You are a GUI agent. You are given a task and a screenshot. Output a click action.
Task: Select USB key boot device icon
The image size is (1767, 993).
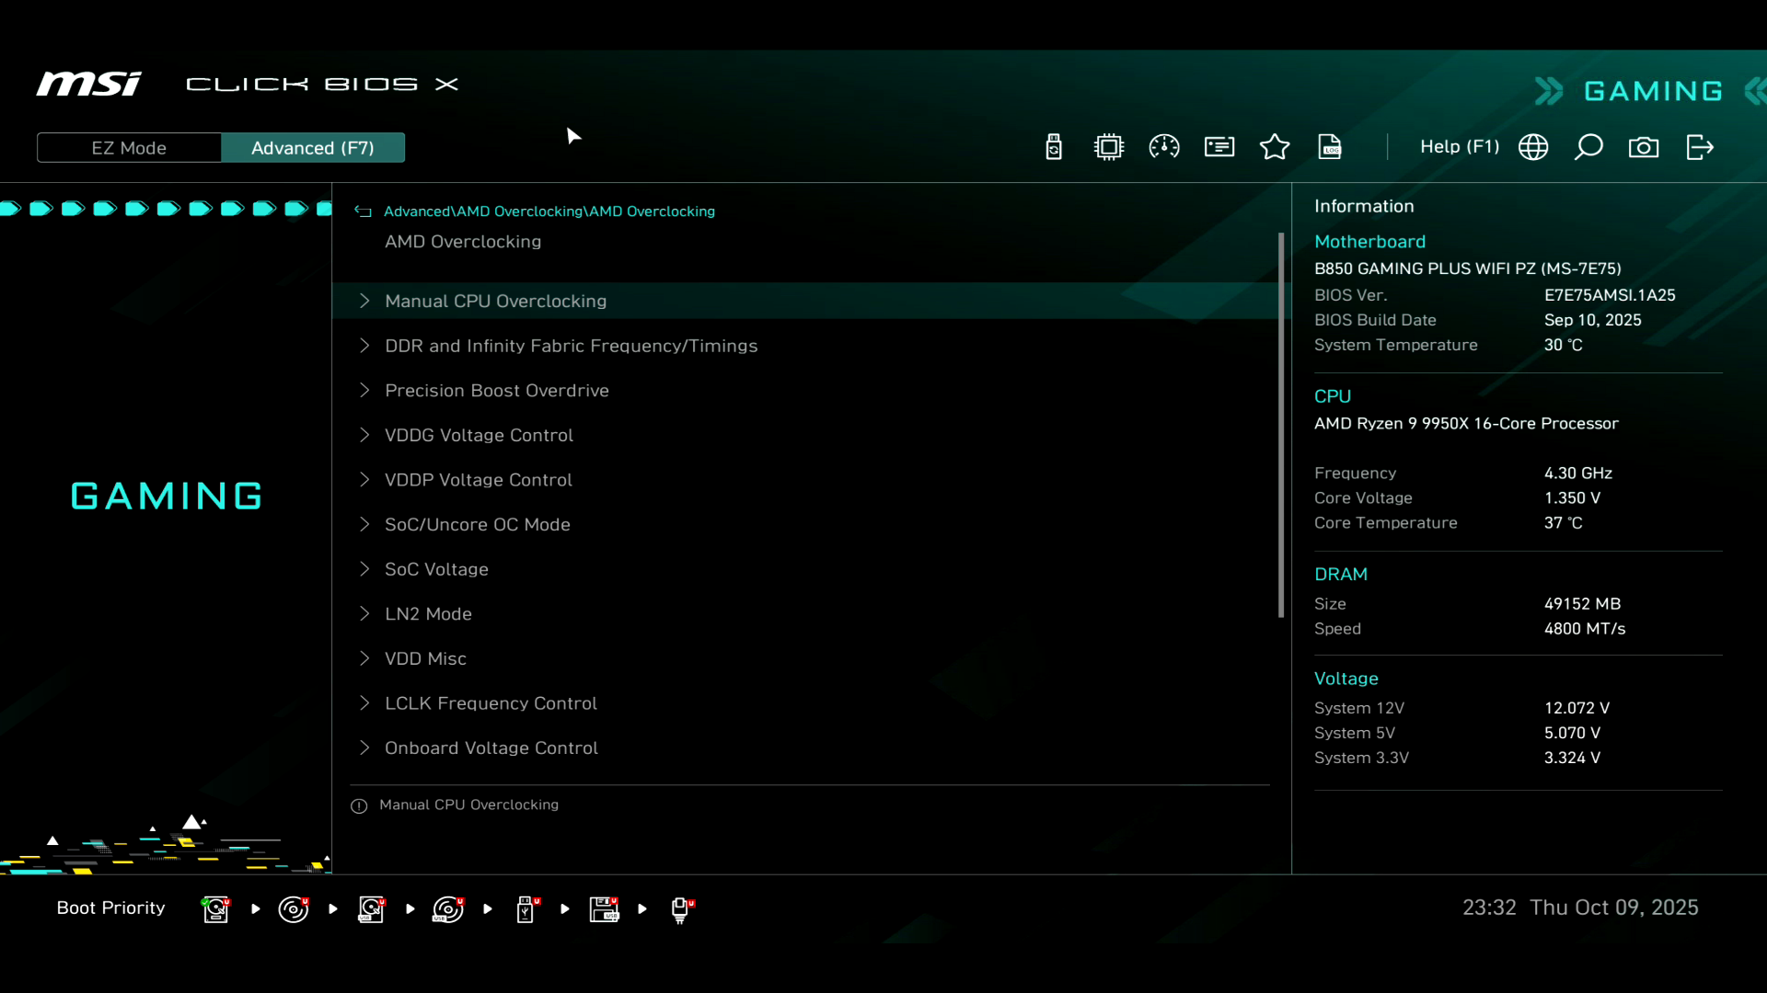pos(526,909)
